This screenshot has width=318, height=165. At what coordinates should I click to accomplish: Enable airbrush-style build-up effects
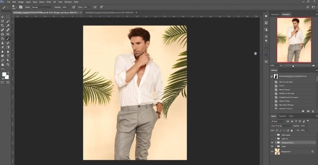point(95,7)
